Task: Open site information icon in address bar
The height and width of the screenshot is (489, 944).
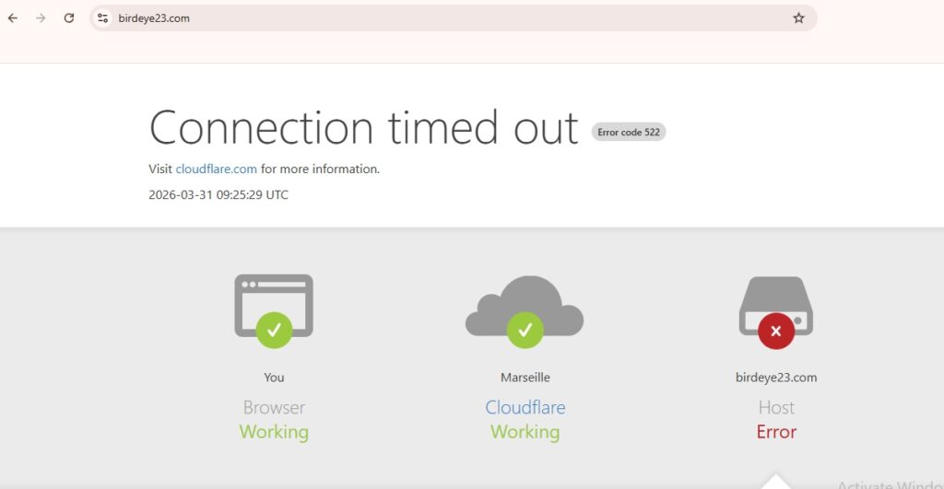Action: pyautogui.click(x=103, y=17)
